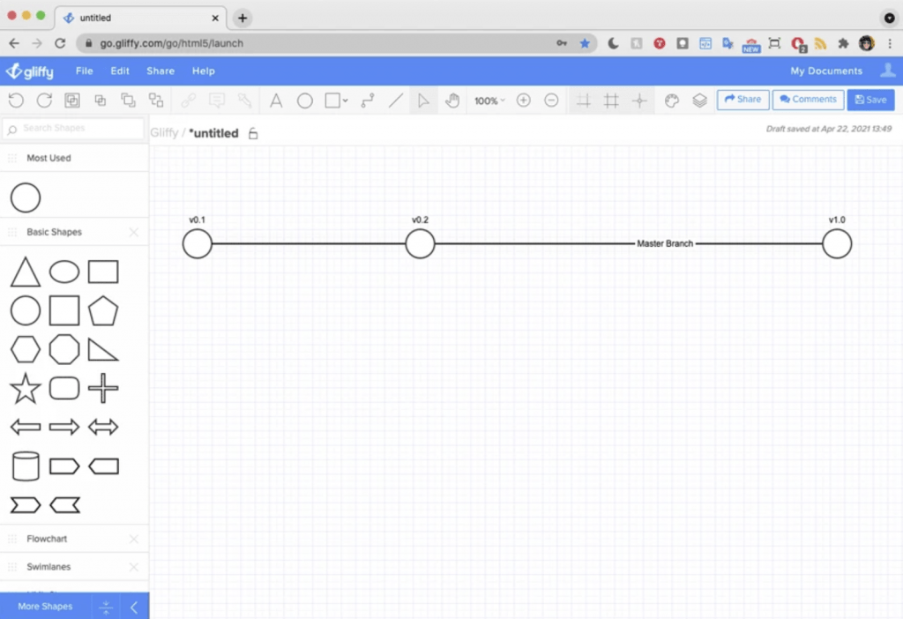Open the Edit menu
Screen dimensions: 903x619
click(x=120, y=71)
